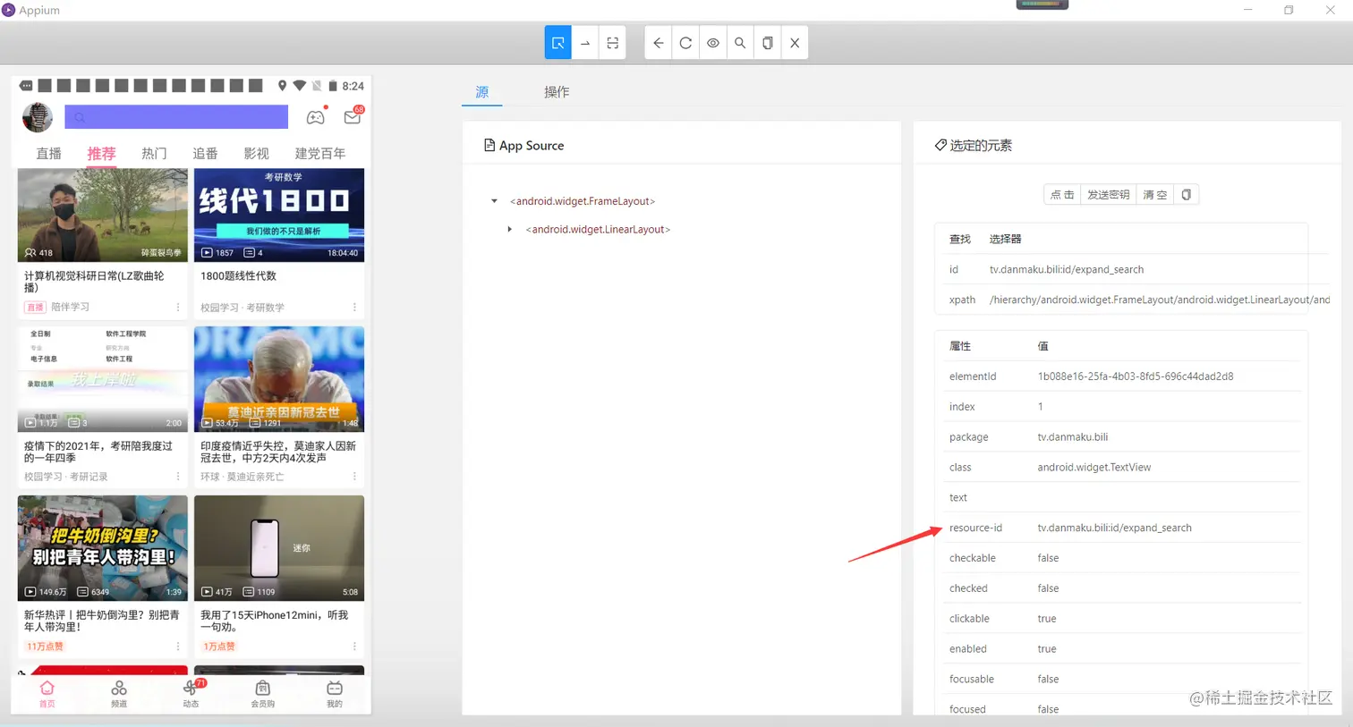Tap 会员购 shop icon in bottom navigation
This screenshot has width=1353, height=727.
[262, 693]
